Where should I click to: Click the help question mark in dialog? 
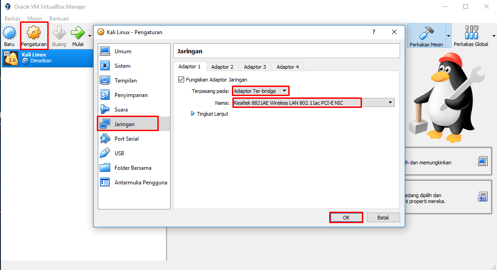(374, 32)
